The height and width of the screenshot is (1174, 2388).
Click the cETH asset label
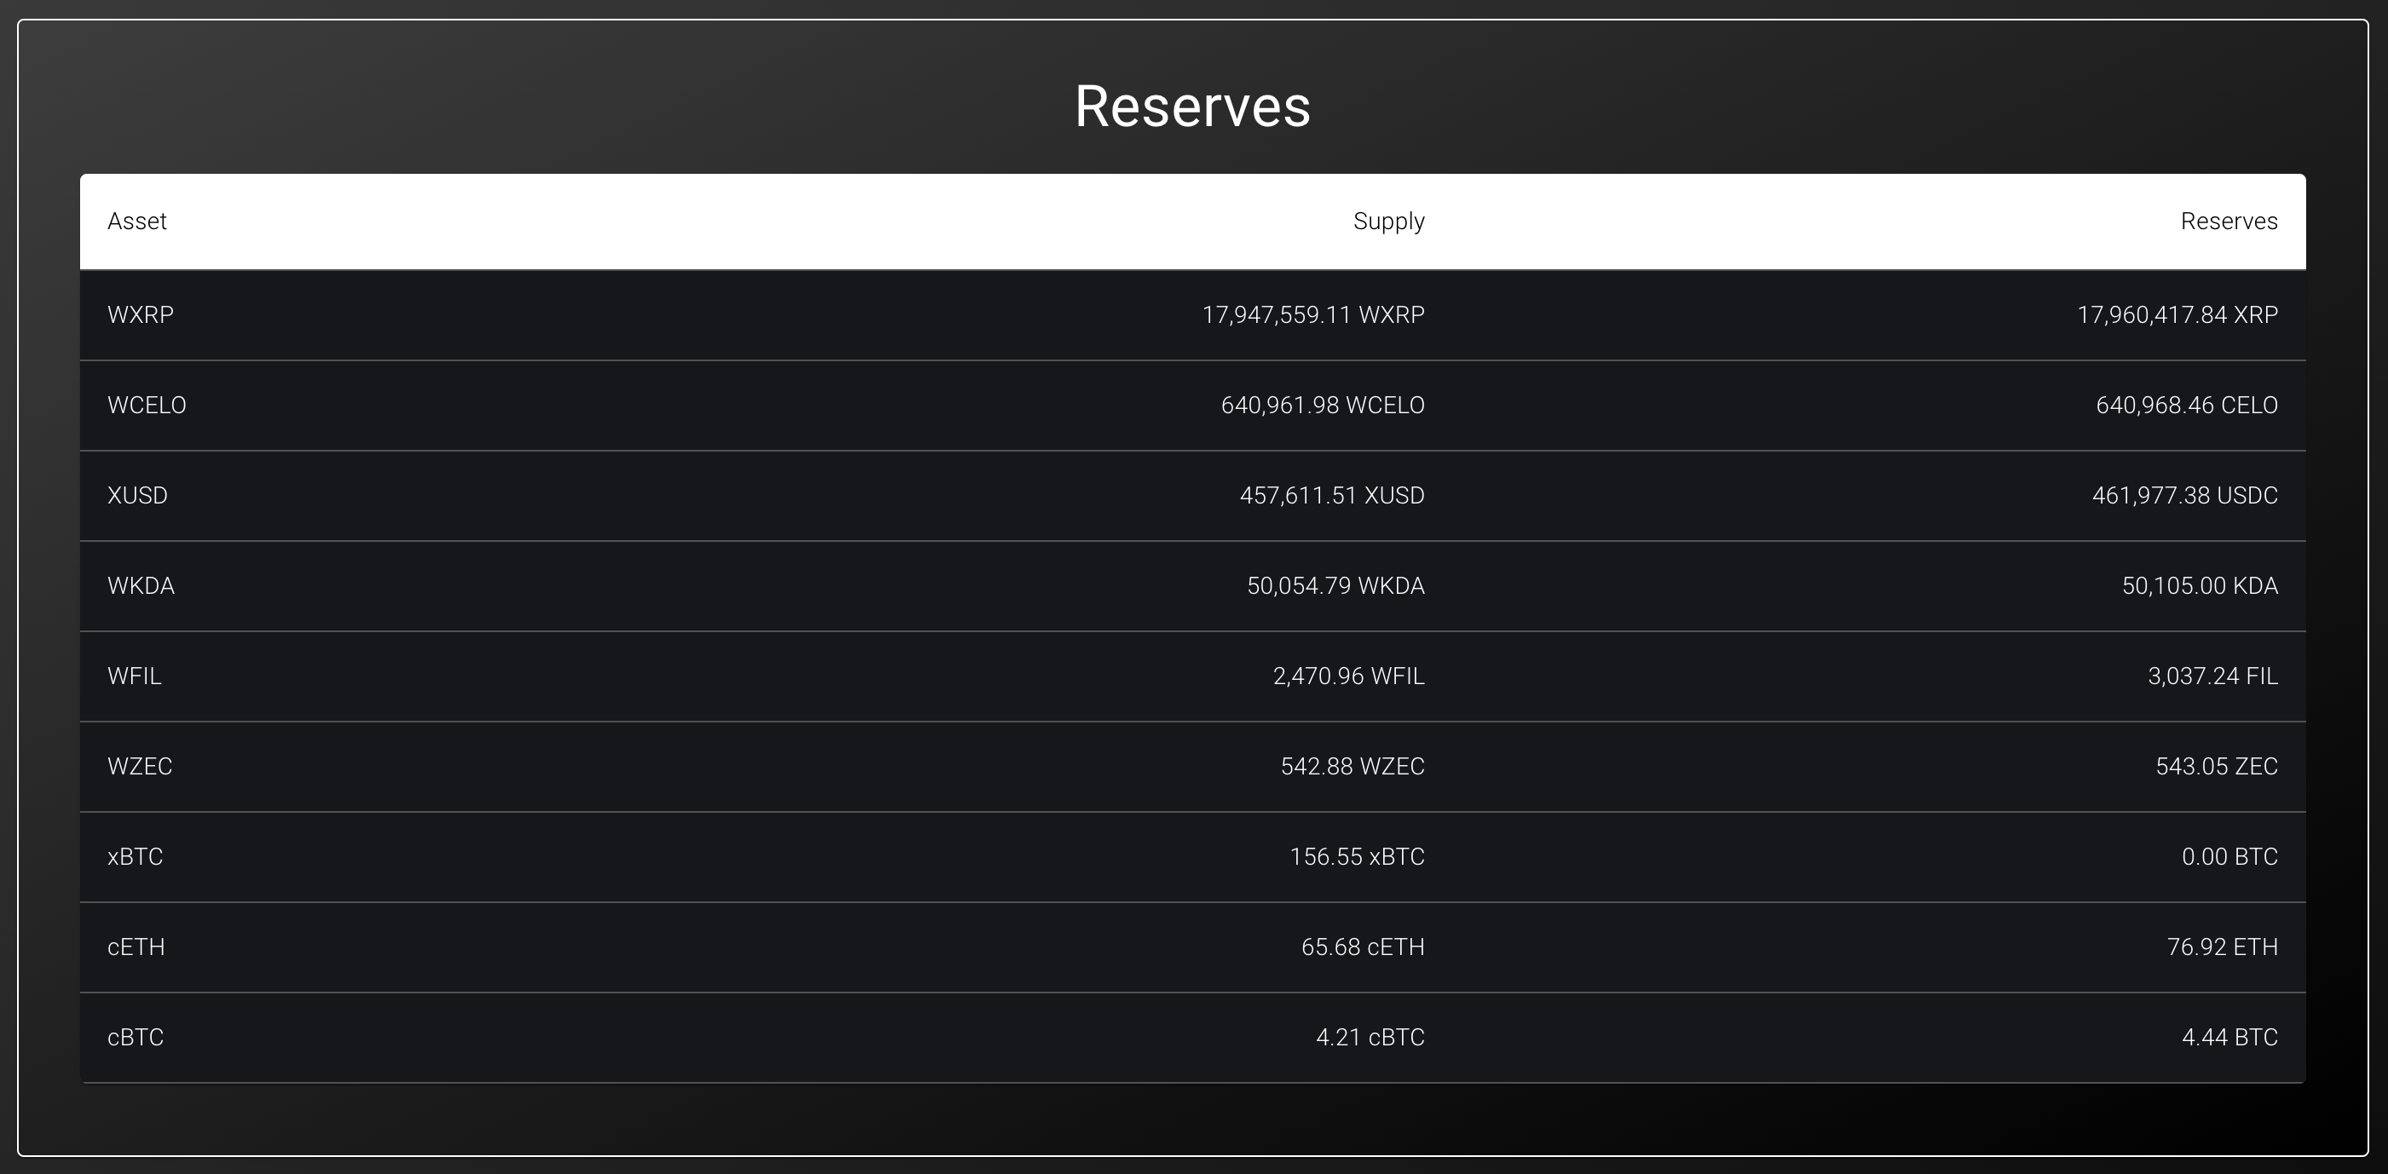(x=136, y=947)
